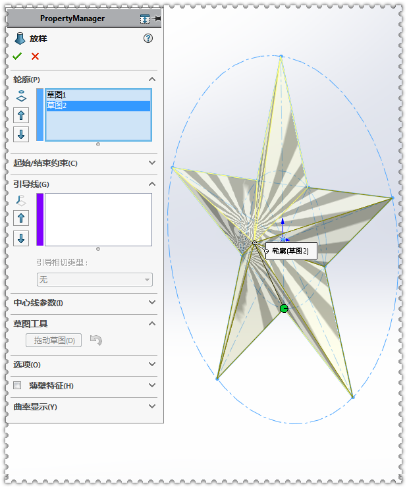Viewport: 407px width, 488px height.
Task: Click the resize handle below the 引导线 list
Action: click(x=98, y=249)
